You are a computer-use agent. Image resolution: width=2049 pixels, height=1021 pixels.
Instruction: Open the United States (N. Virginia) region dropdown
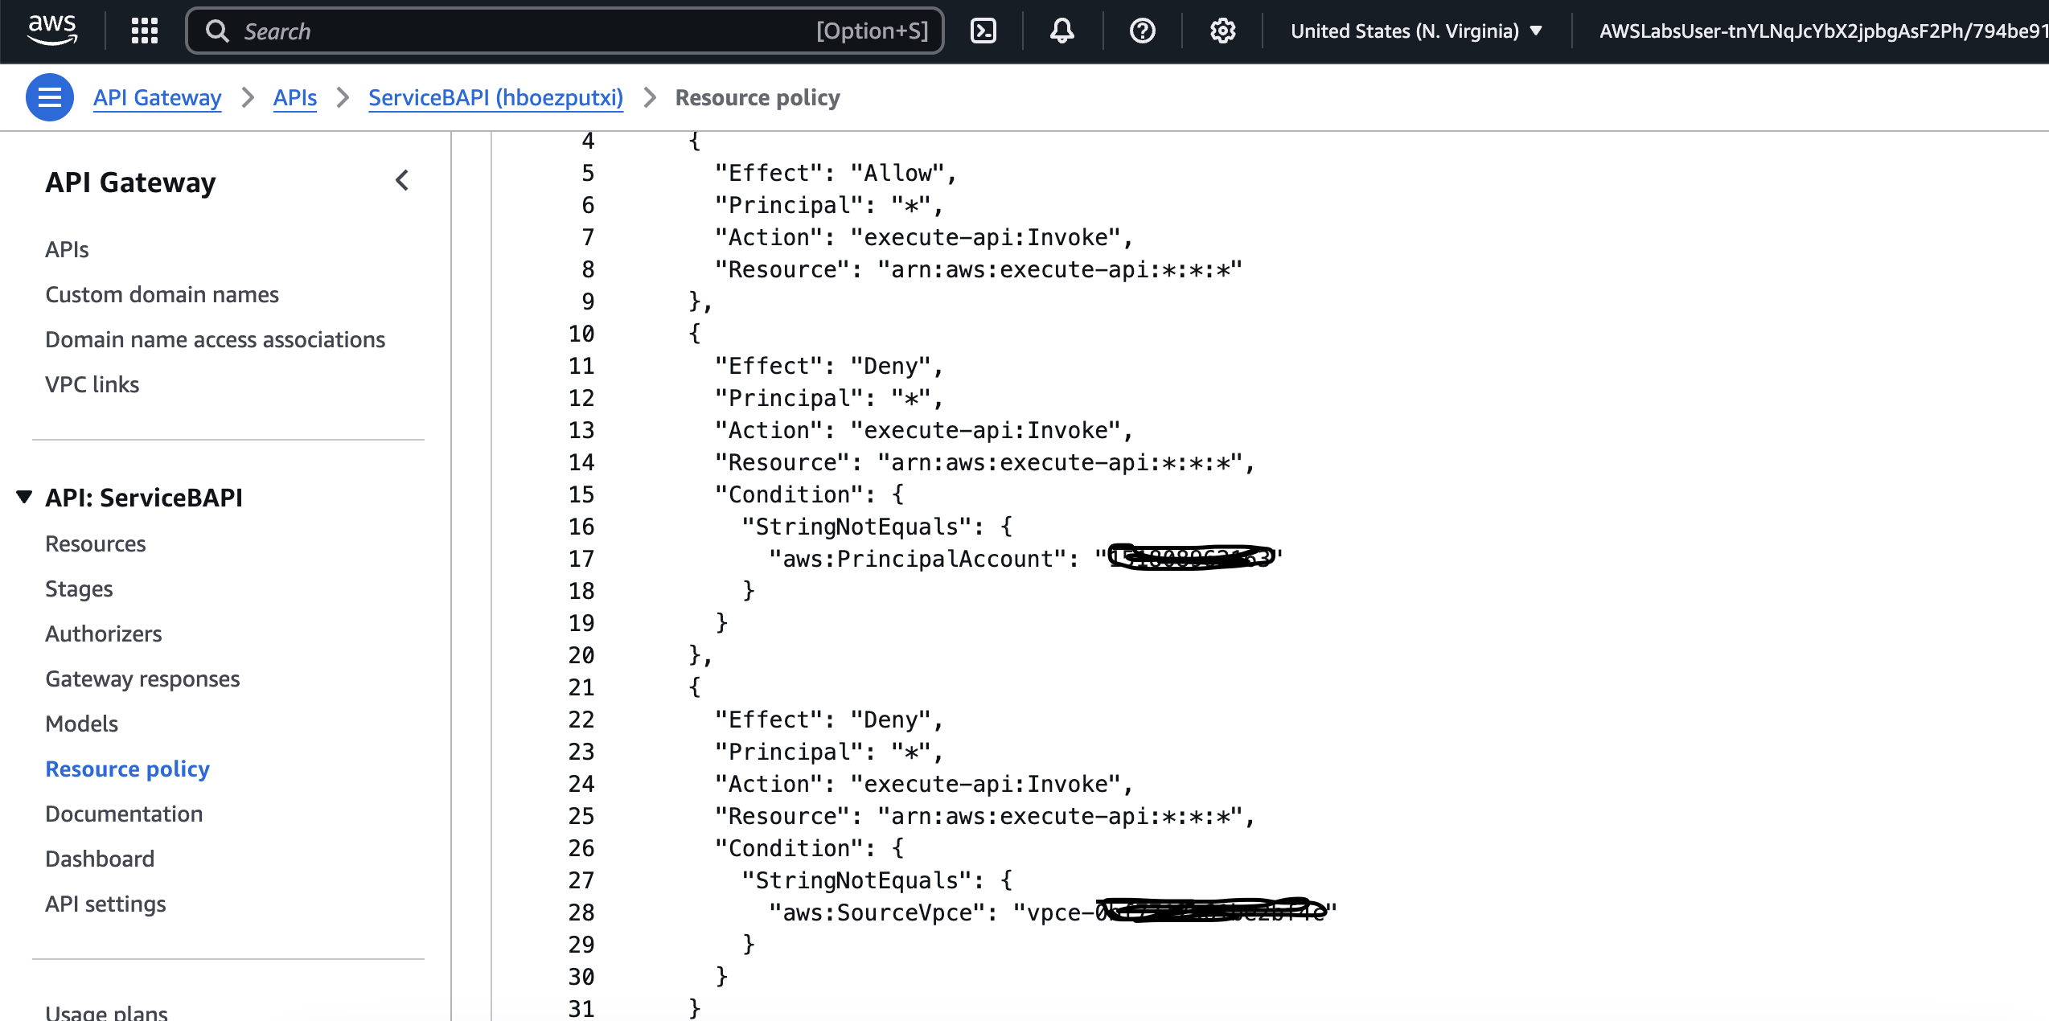pos(1417,31)
